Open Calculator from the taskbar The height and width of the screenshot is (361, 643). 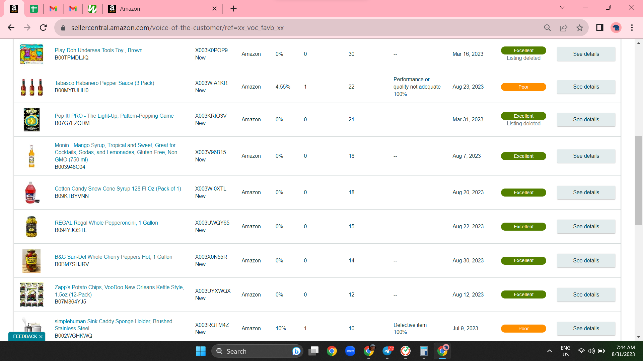click(424, 351)
